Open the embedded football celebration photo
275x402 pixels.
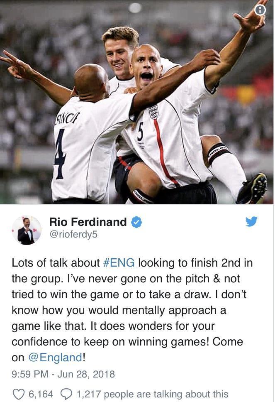[138, 102]
